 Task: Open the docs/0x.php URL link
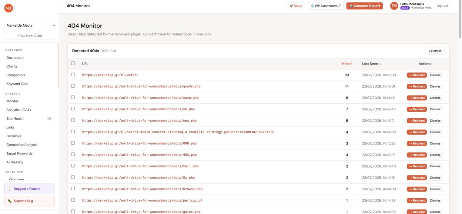click(138, 178)
